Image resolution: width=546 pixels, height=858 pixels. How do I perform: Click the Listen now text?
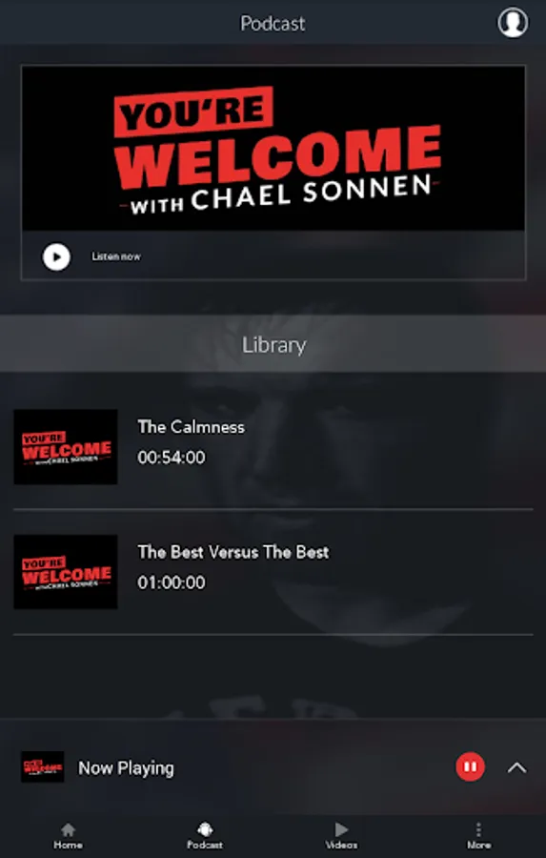[x=116, y=256]
